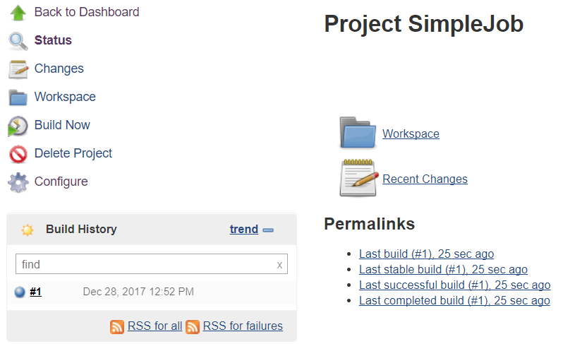Click the find builds input field
563x344 pixels.
coord(152,264)
